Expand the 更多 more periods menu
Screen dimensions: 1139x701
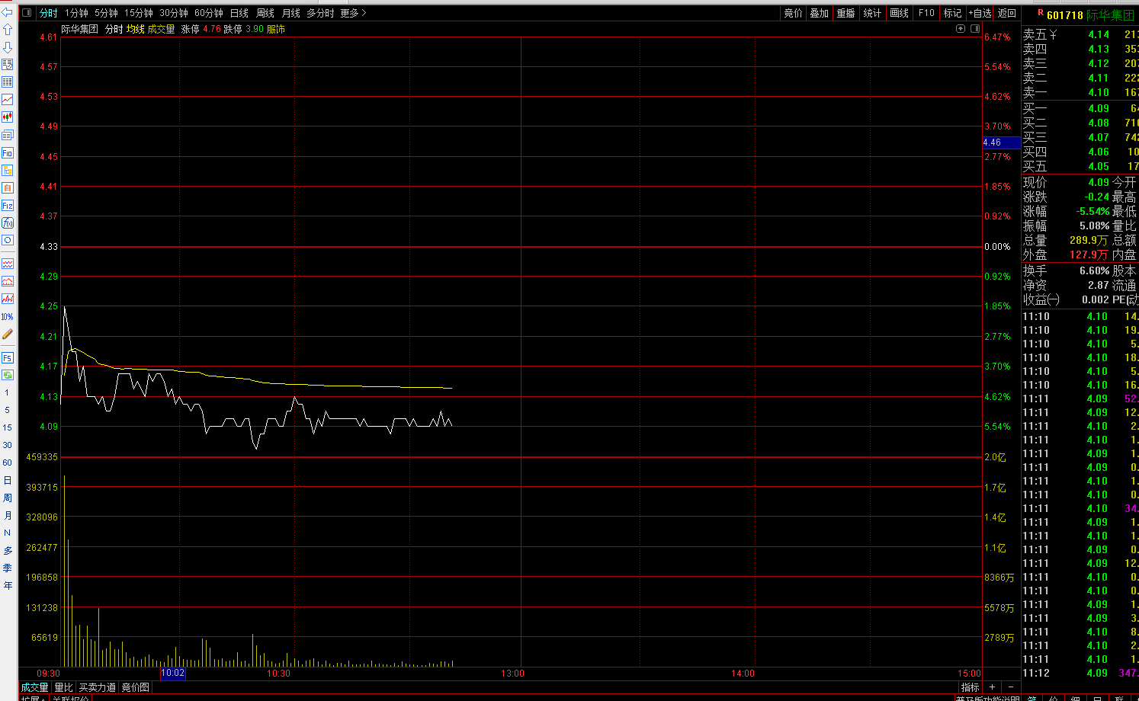click(x=353, y=13)
